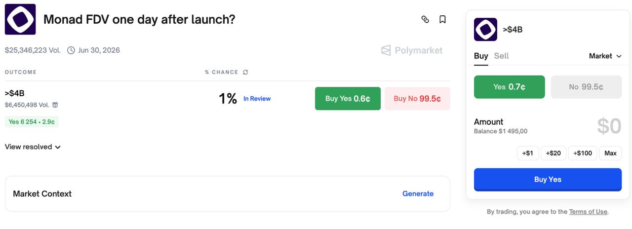Select the Yes 0.7¢ outcome option

pos(509,87)
